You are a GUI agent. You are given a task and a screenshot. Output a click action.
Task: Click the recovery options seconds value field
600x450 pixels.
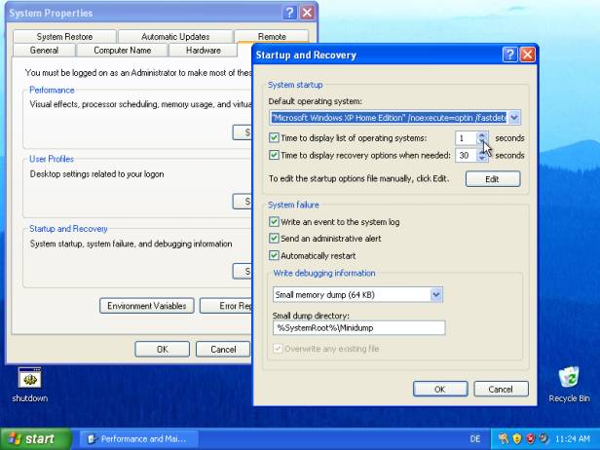(x=466, y=156)
